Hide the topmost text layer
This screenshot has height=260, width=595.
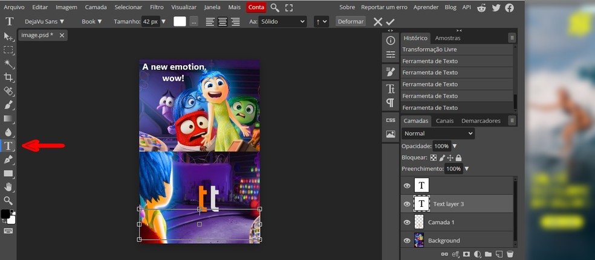pos(407,186)
